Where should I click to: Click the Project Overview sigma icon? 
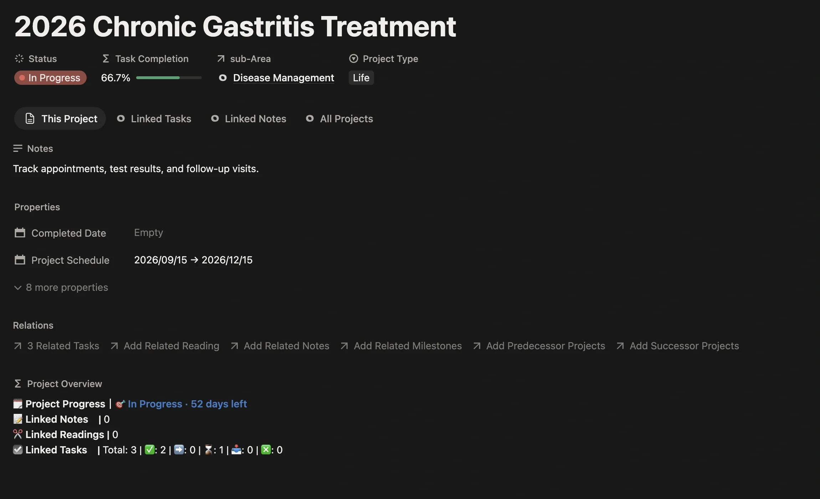click(17, 384)
